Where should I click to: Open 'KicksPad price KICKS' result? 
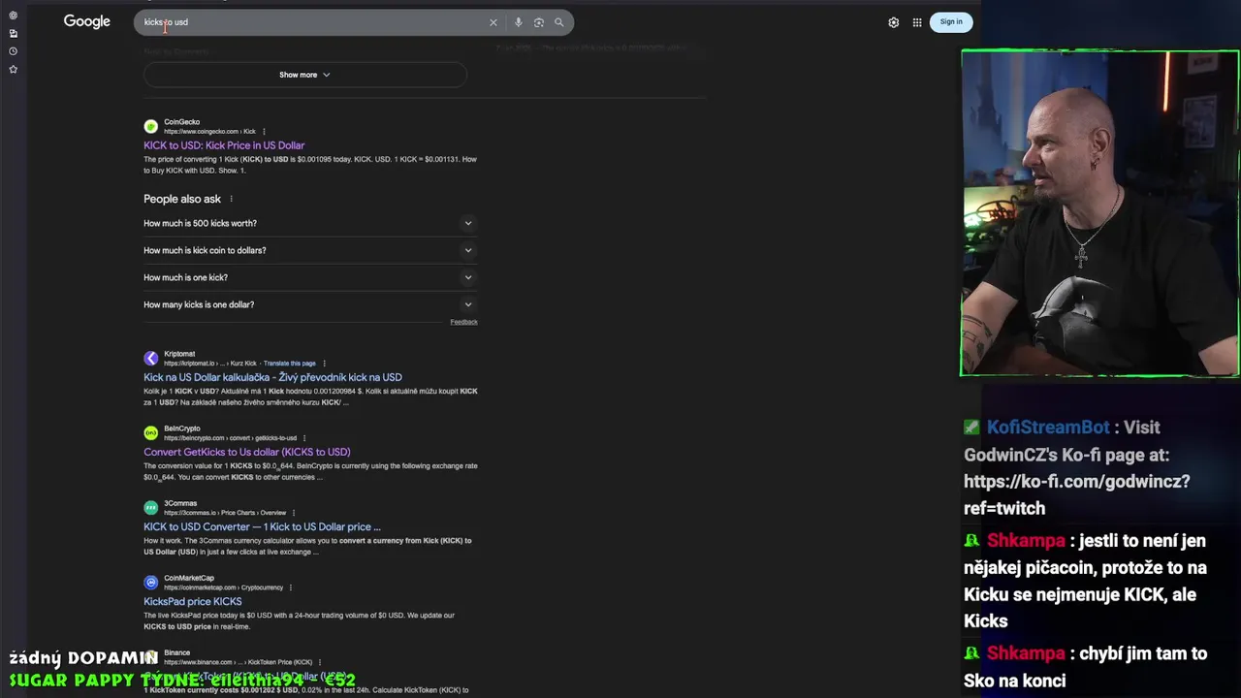click(x=193, y=601)
